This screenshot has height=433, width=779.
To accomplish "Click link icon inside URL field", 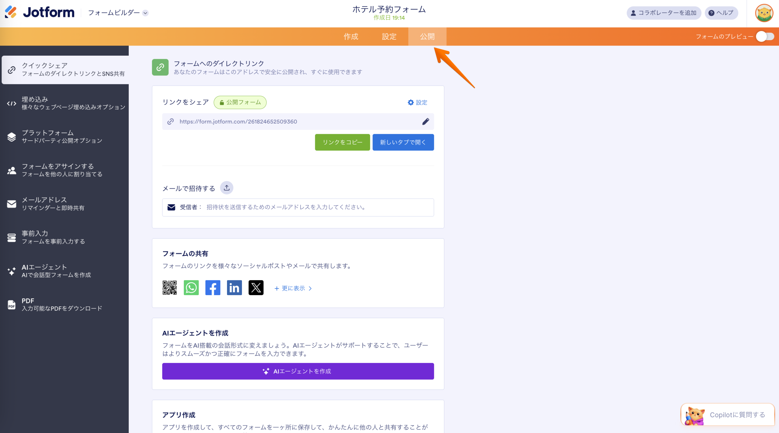I will click(x=170, y=122).
